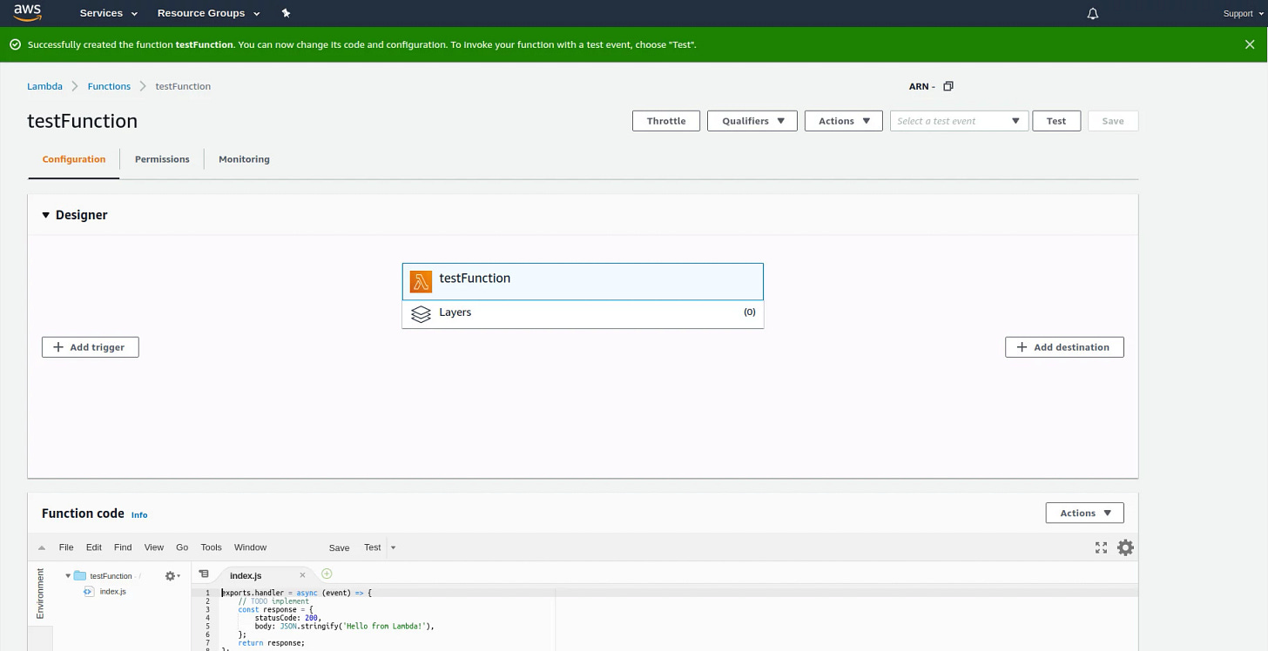The width and height of the screenshot is (1268, 651).
Task: Switch to the Monitoring tab
Action: (244, 159)
